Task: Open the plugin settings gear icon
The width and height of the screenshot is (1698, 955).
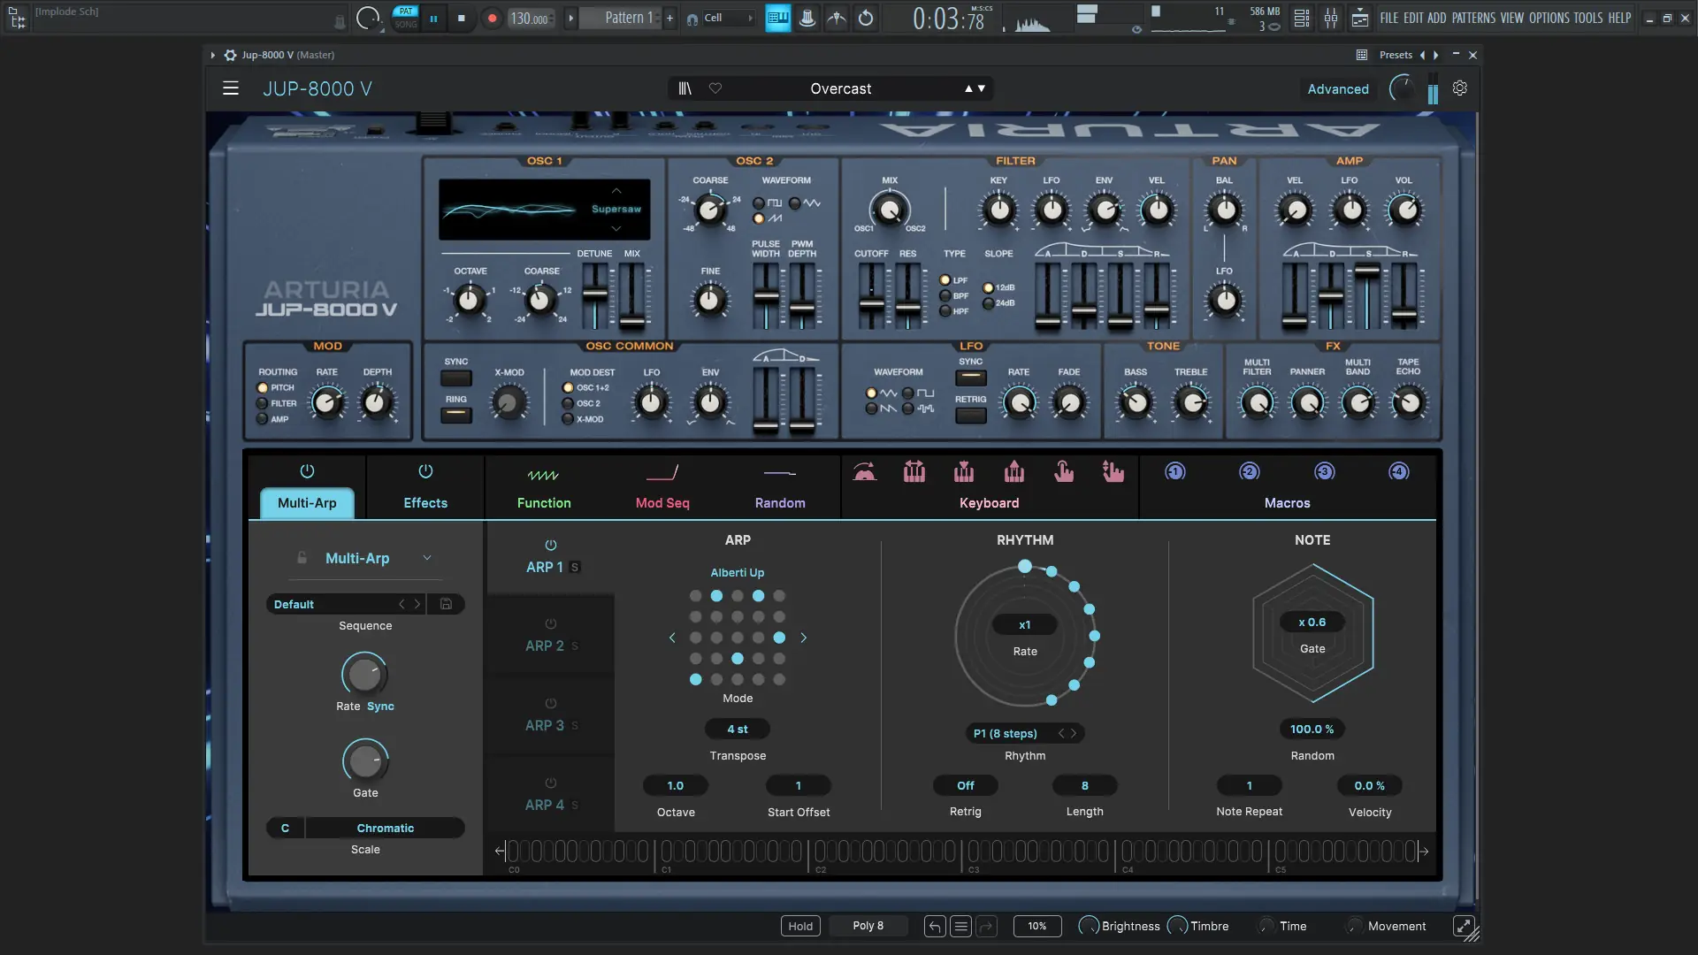Action: coord(1460,88)
